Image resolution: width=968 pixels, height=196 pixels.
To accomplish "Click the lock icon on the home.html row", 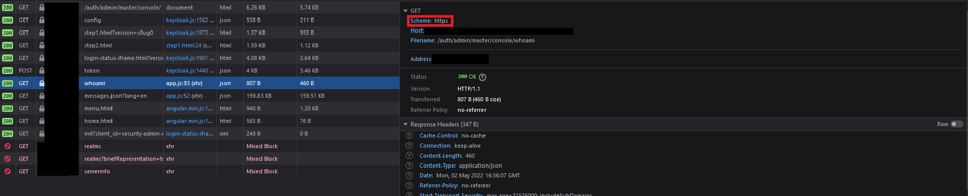I will (41, 121).
